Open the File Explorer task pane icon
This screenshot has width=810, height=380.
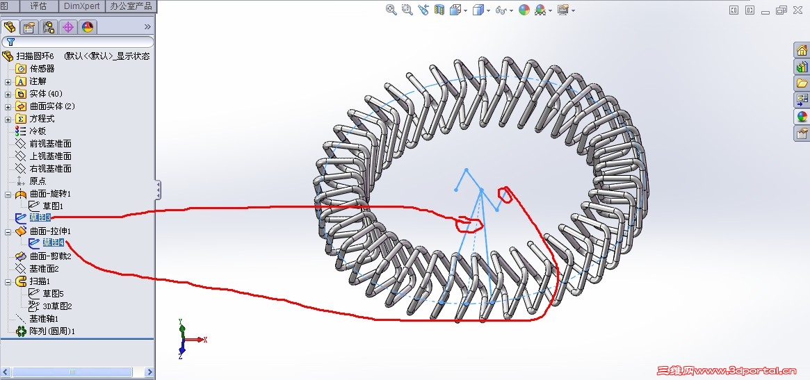point(802,83)
